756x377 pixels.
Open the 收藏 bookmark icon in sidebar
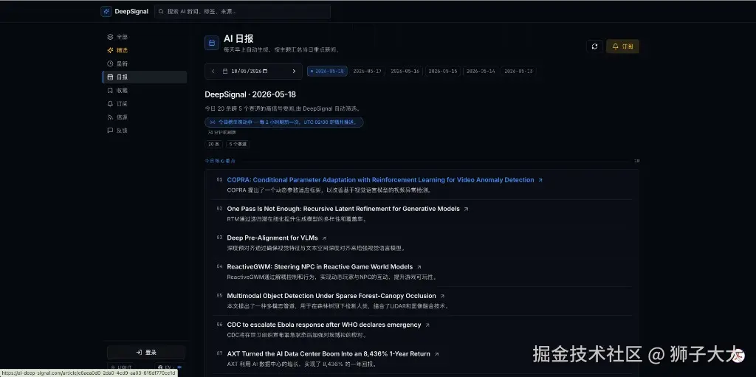pos(110,90)
